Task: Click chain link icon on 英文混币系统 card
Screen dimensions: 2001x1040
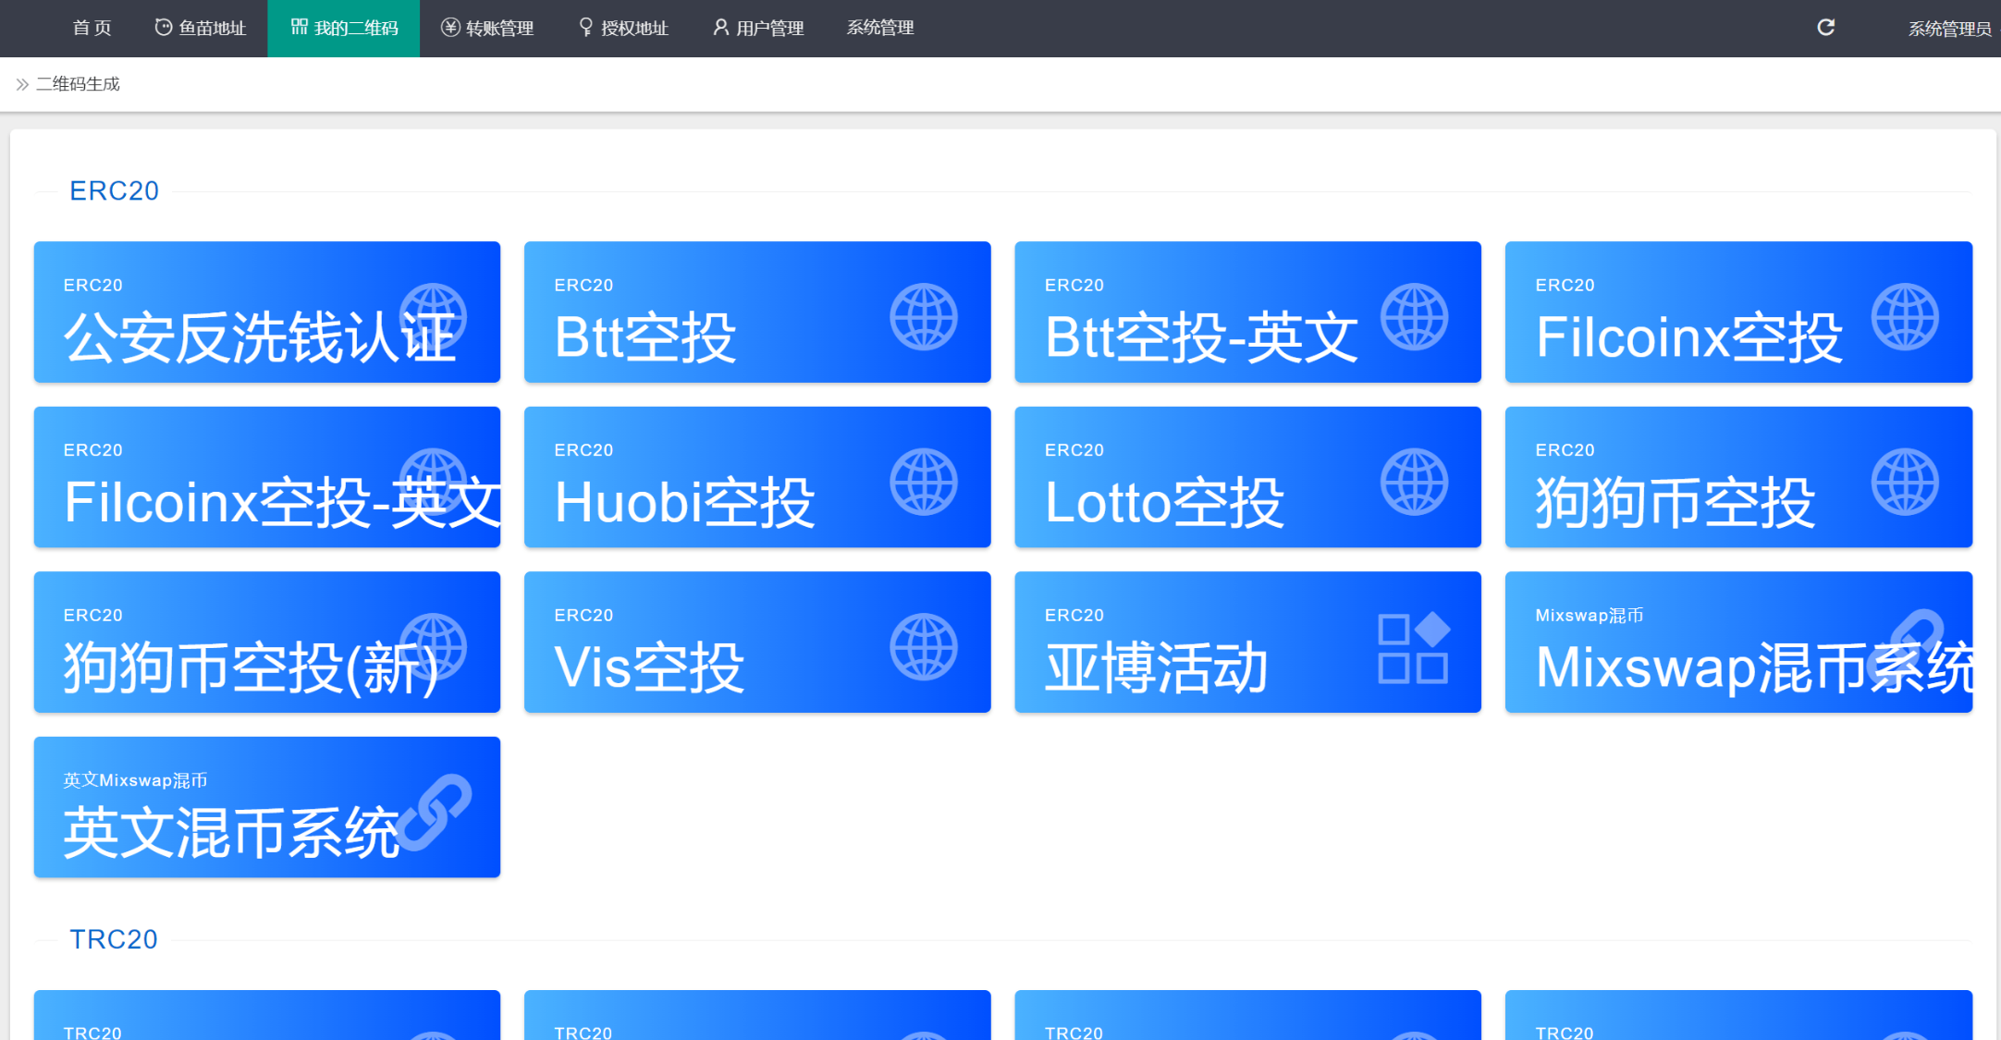Action: (x=433, y=812)
